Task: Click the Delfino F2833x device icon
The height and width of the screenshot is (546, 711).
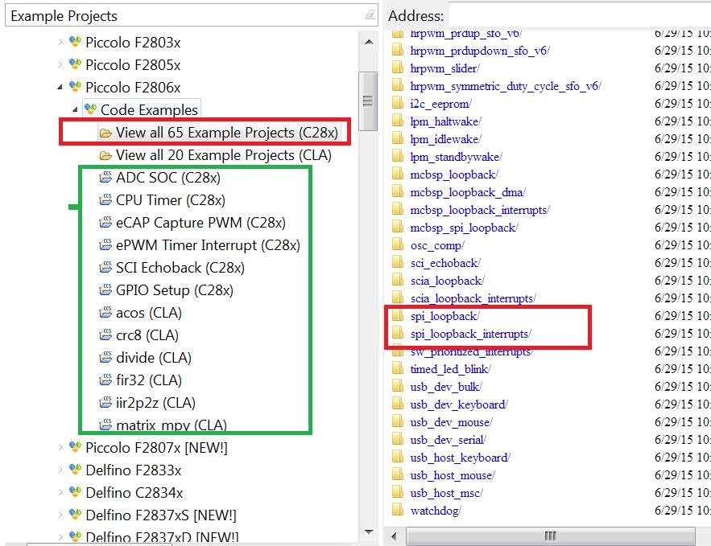Action: point(75,470)
